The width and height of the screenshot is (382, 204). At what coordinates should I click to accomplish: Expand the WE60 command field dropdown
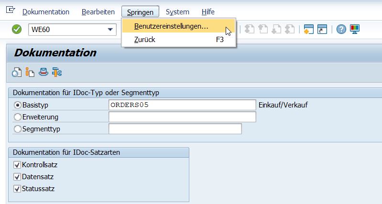coord(110,30)
